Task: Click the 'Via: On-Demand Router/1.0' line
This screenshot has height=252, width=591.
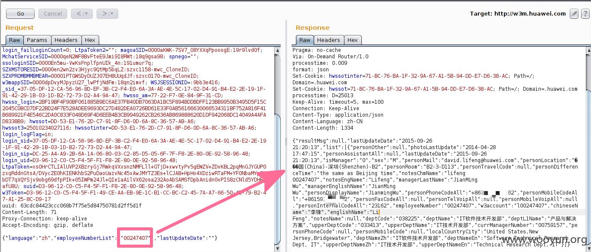Action: point(331,57)
